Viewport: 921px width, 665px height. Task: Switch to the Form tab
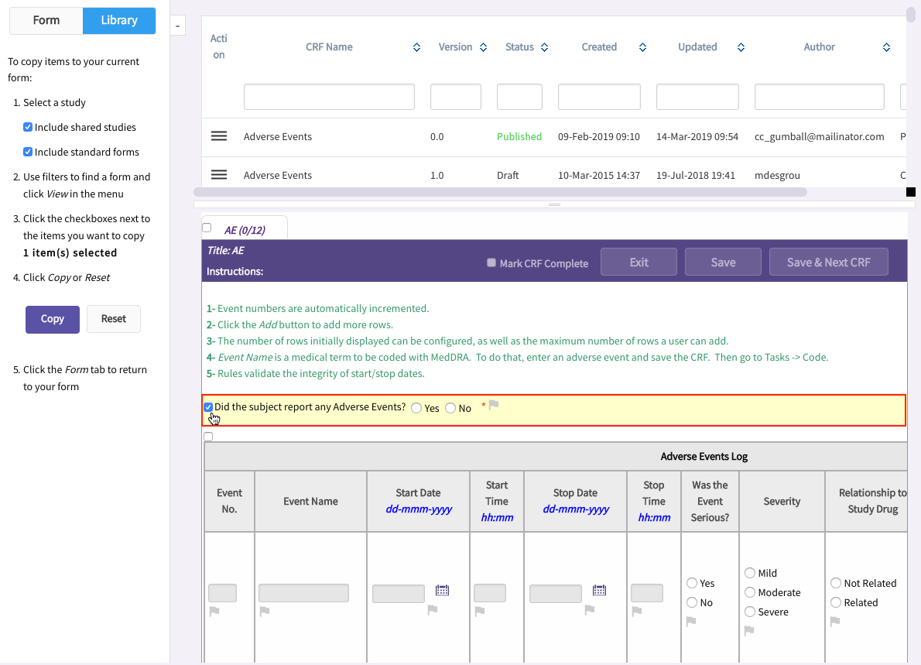46,21
